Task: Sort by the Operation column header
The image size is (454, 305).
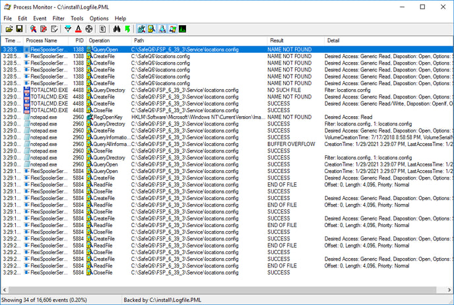Action: [x=109, y=40]
